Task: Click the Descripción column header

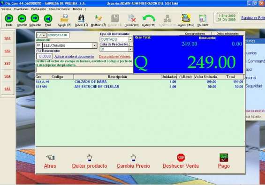Action: coord(117,77)
